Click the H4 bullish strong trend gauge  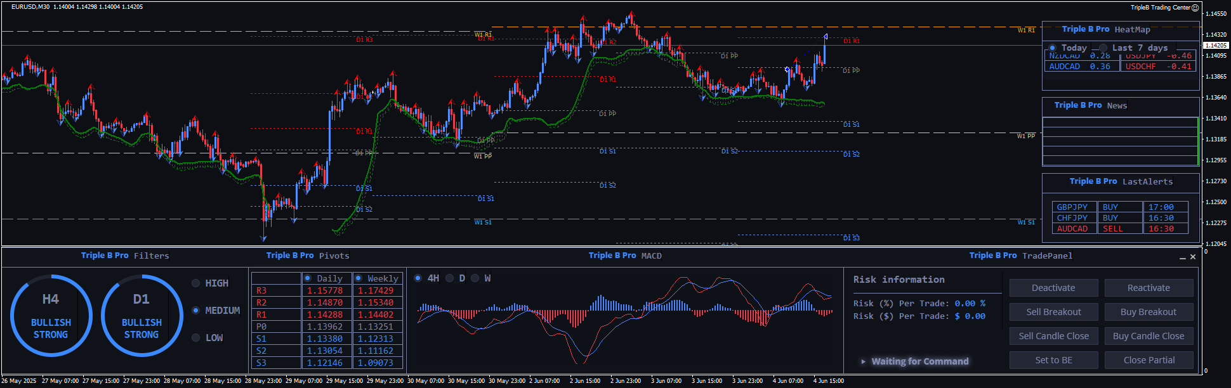[51, 316]
